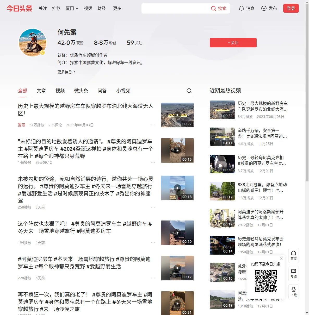Open 推荐 in top navigation
309x315 pixels.
point(56,9)
